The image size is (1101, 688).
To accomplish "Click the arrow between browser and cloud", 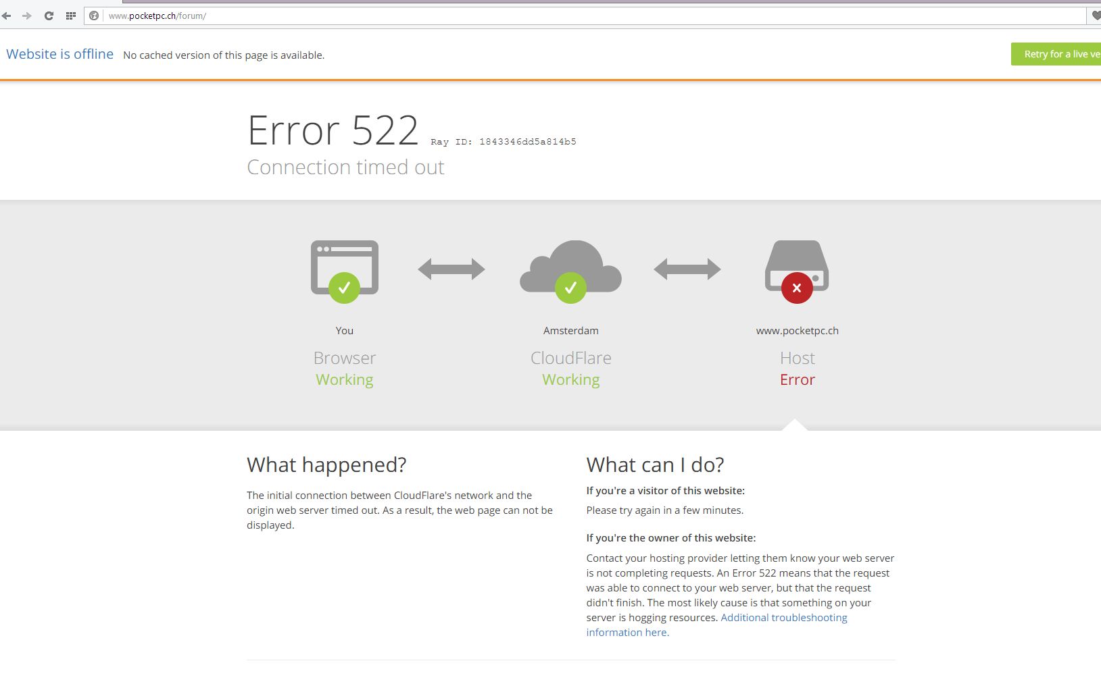I will (451, 269).
